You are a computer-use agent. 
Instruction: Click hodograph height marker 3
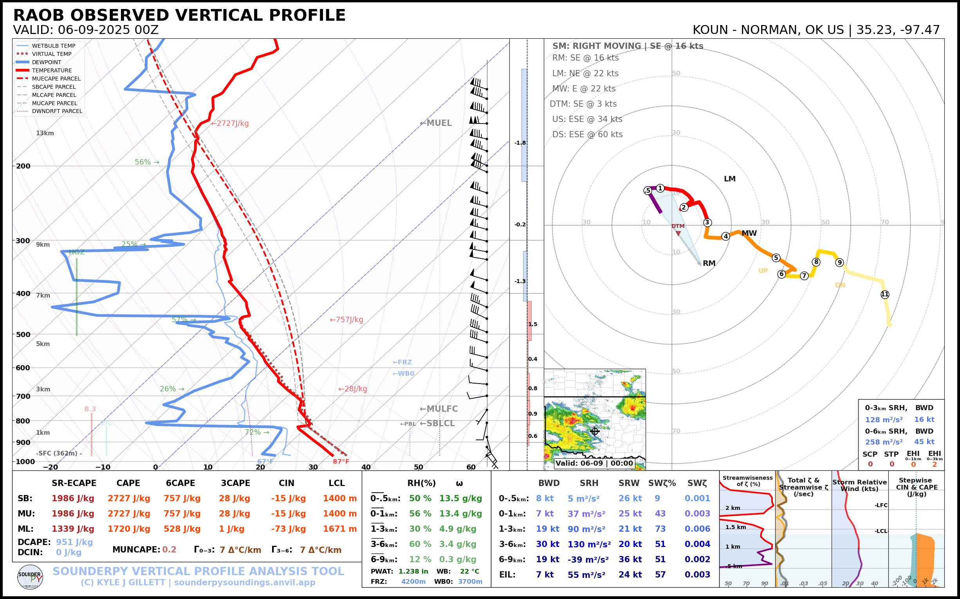[x=707, y=222]
